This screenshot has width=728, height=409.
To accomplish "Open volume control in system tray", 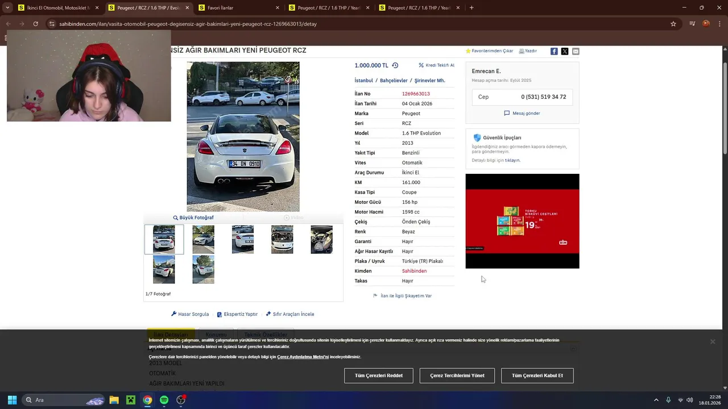I will coord(689,400).
